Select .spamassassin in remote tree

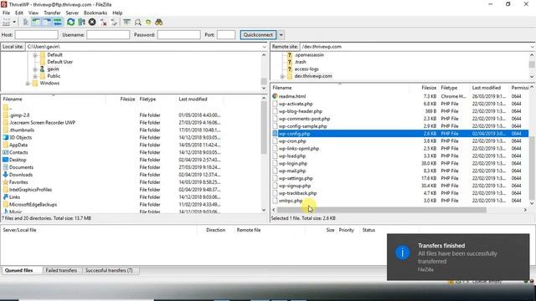[x=309, y=54]
